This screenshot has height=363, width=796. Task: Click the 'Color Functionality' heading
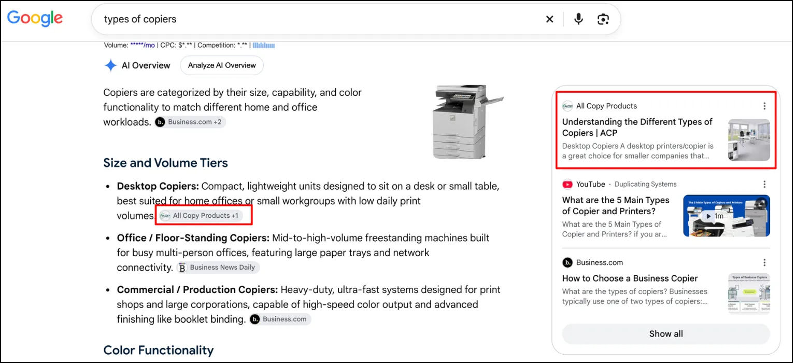159,350
